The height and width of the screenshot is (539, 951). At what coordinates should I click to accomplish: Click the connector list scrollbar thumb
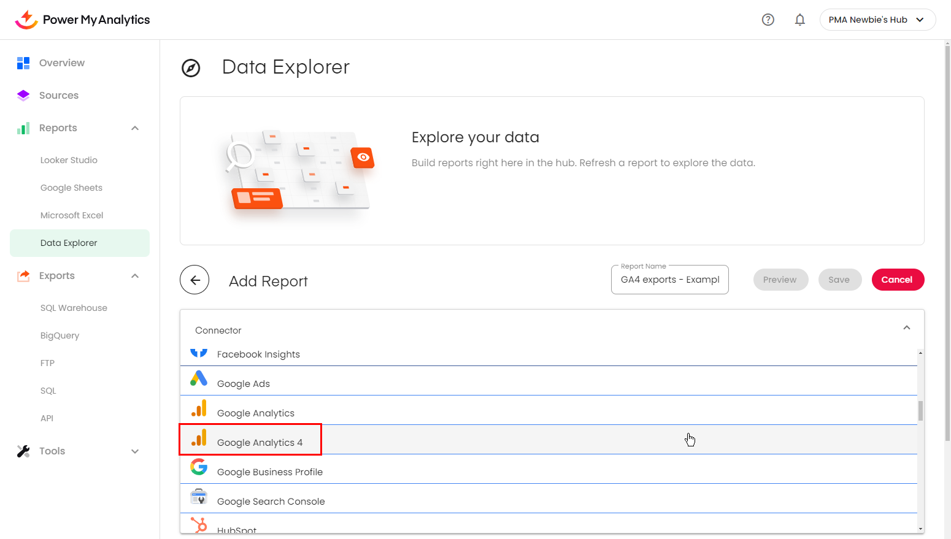tap(920, 411)
